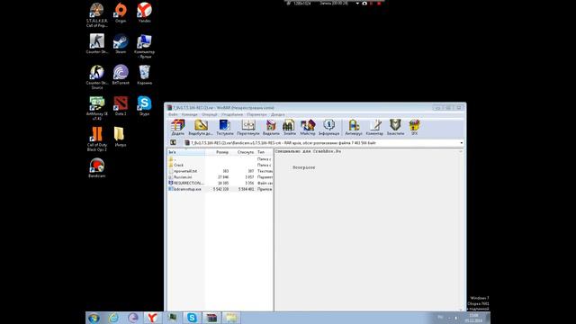This screenshot has height=324, width=576.
Task: Click the WinRAR taskbar button
Action: tap(211, 318)
